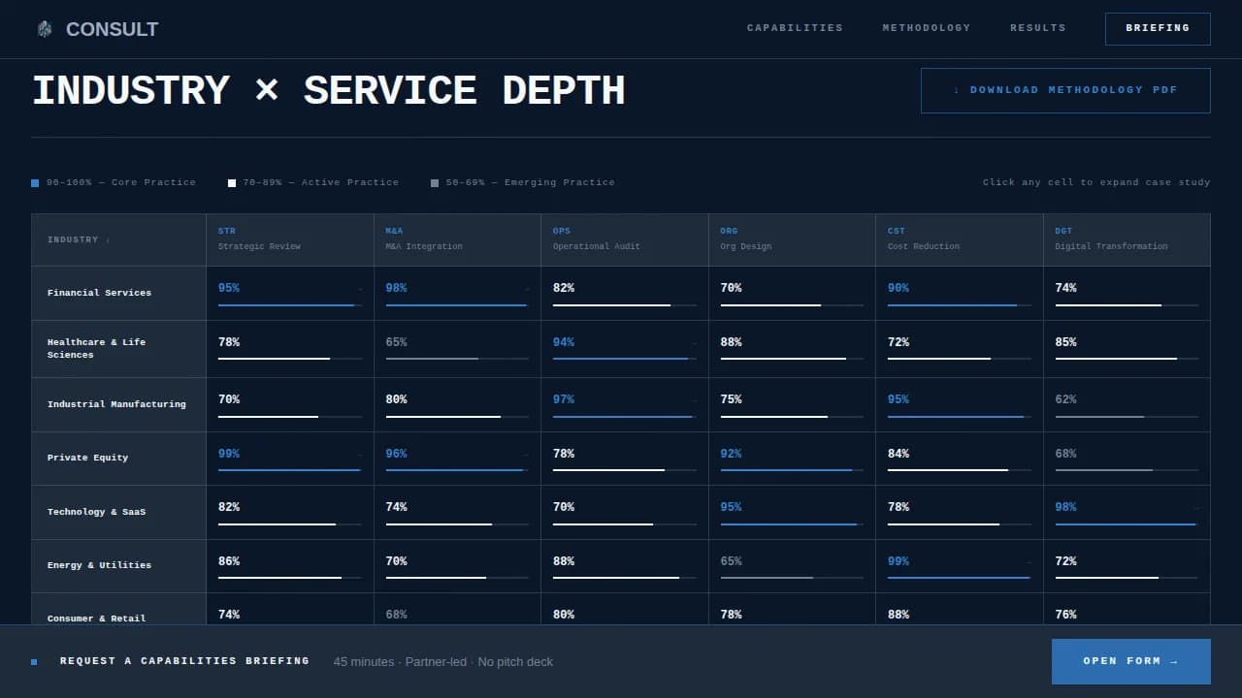Select the Healthcare & Life Sciences row label
The width and height of the screenshot is (1242, 698).
click(x=118, y=349)
